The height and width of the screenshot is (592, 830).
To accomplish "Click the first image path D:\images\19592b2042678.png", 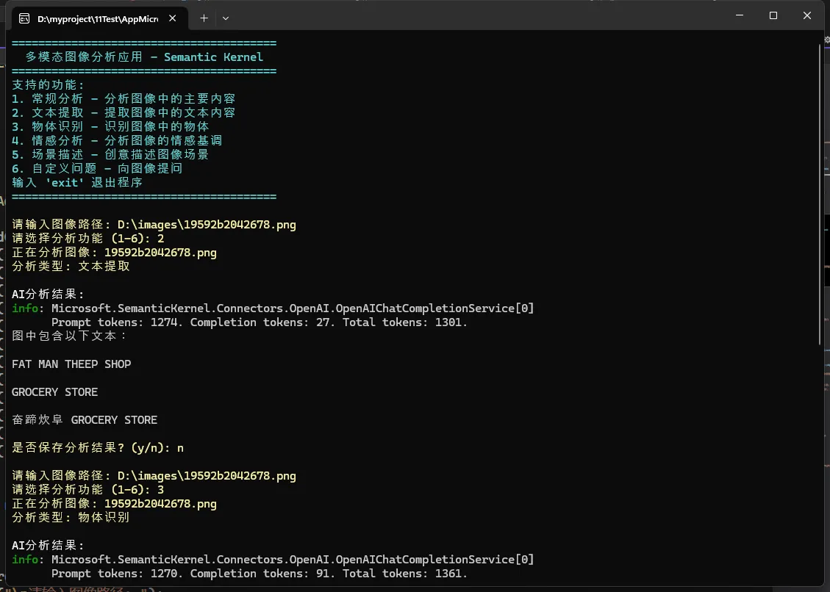I will (x=207, y=225).
